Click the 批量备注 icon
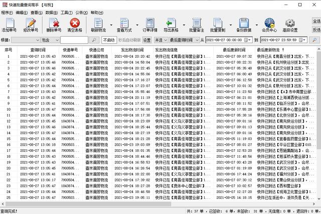 tap(197, 24)
